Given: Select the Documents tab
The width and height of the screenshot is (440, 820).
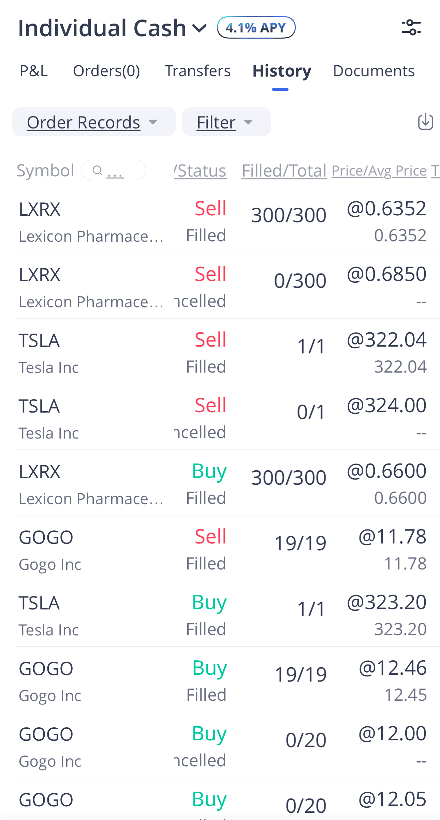Looking at the screenshot, I should click(373, 71).
